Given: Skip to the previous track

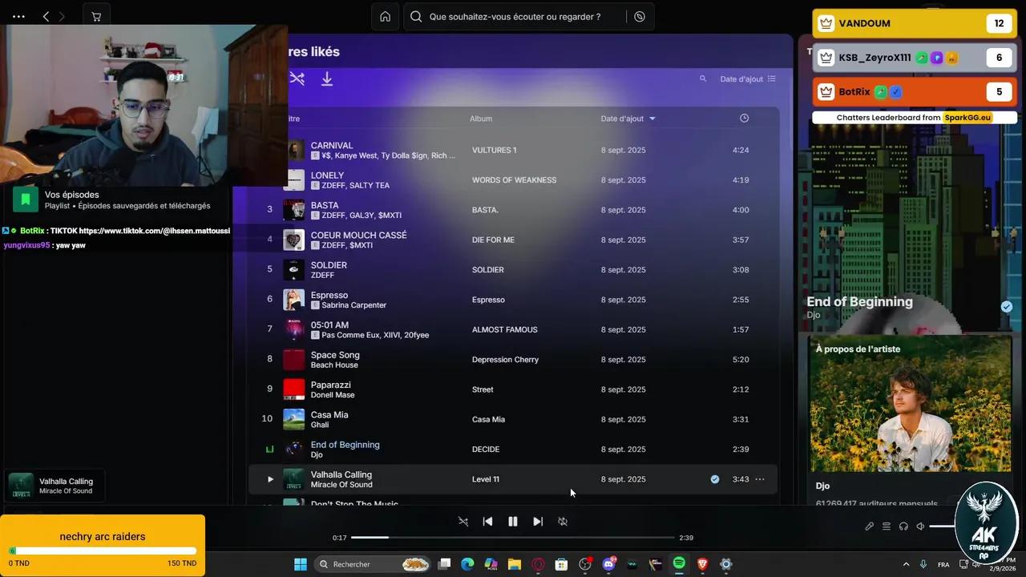Looking at the screenshot, I should pyautogui.click(x=487, y=522).
